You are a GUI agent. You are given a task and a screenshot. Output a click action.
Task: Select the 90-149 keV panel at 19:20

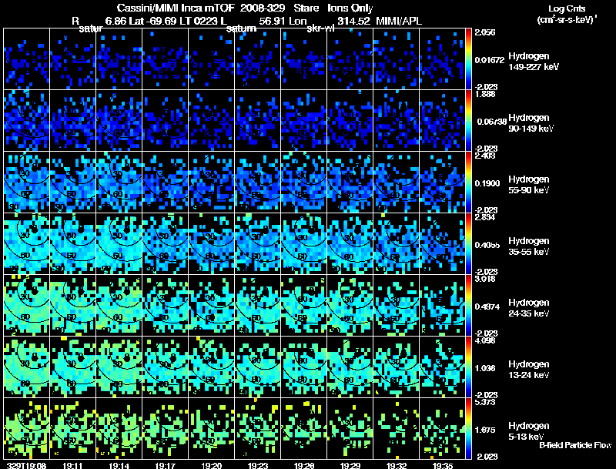(211, 121)
